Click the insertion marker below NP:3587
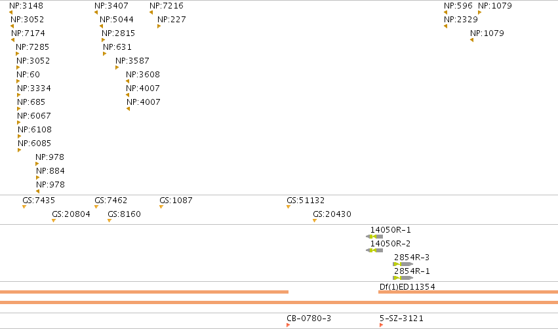 [x=117, y=68]
